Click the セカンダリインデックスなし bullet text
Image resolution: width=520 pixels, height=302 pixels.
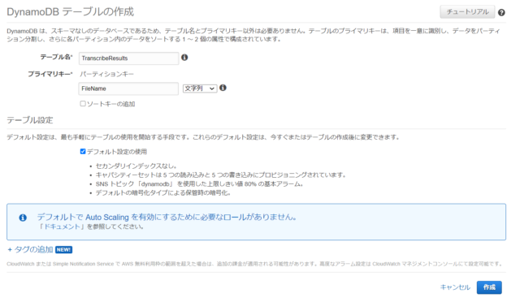(x=136, y=166)
